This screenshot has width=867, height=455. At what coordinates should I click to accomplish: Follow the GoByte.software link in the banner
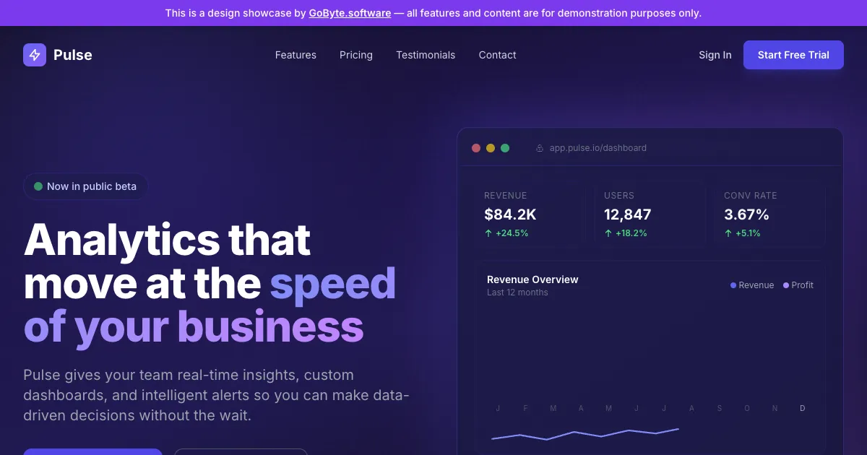point(350,13)
